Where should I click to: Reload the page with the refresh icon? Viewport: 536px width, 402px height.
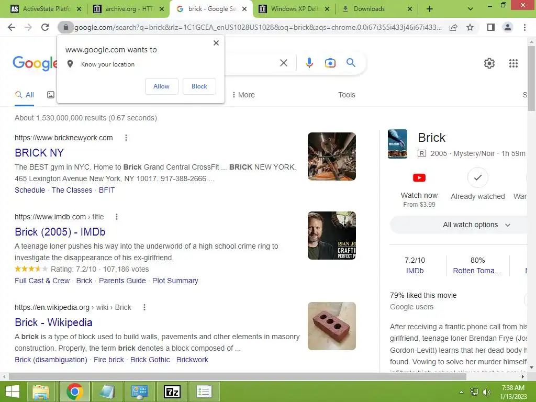(45, 27)
